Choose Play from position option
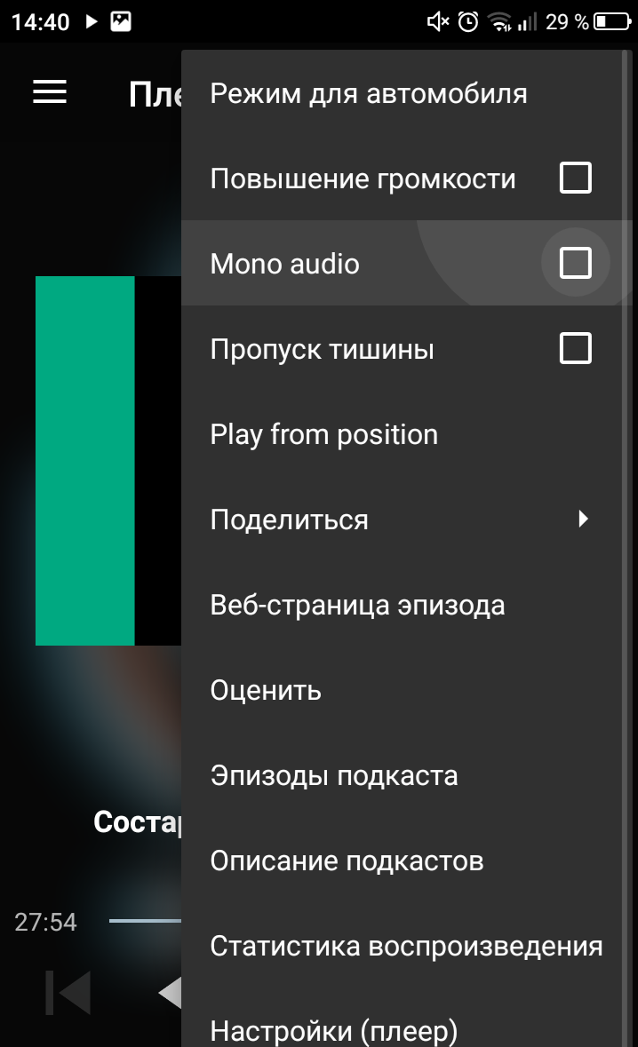The image size is (638, 1047). click(x=406, y=434)
